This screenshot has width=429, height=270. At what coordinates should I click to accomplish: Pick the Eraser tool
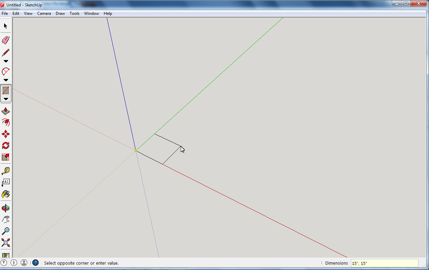6,40
